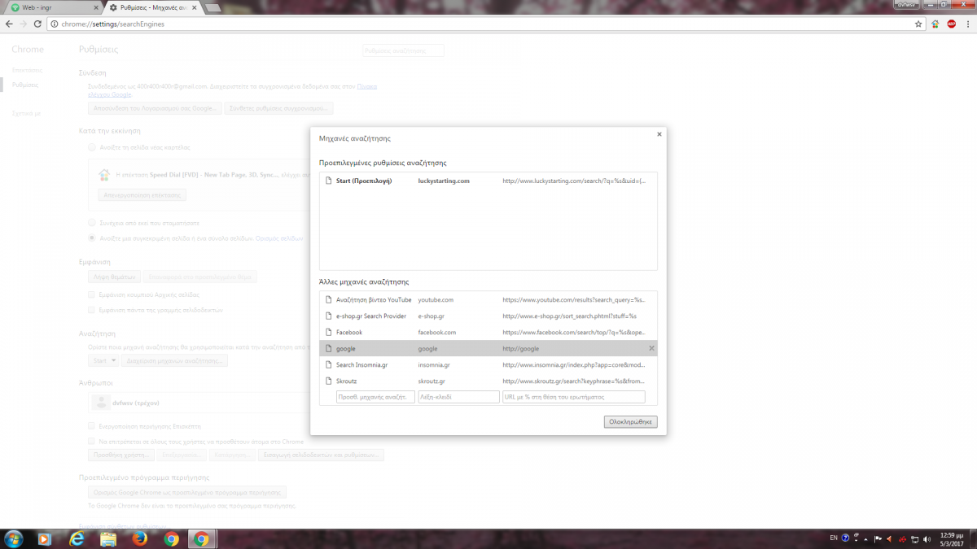
Task: Close the Μηχανές αναζήτησης dialog with X
Action: [659, 134]
